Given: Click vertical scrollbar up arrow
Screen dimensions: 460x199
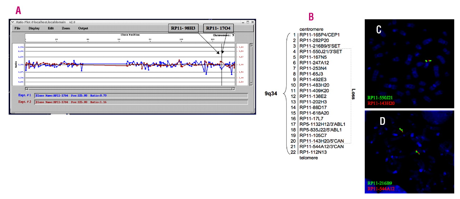Looking at the screenshot, I should click(251, 45).
